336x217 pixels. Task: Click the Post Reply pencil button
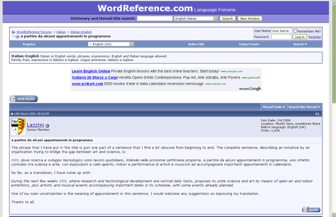(24, 99)
